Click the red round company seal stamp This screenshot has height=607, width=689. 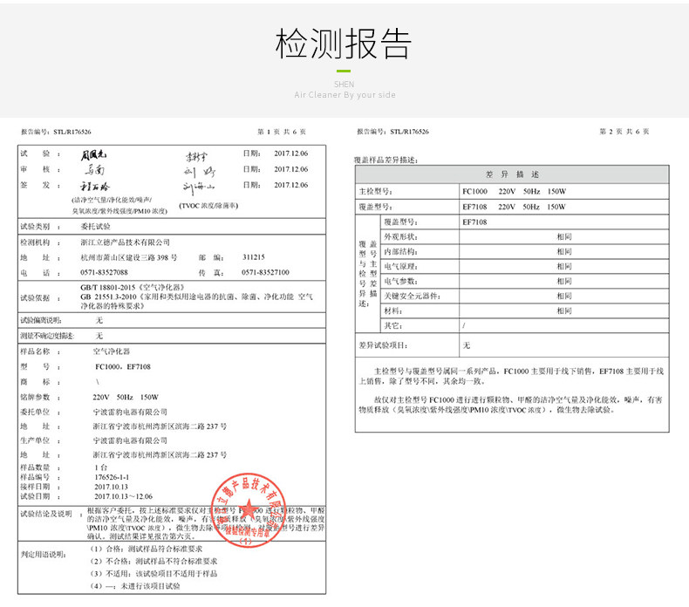point(249,511)
